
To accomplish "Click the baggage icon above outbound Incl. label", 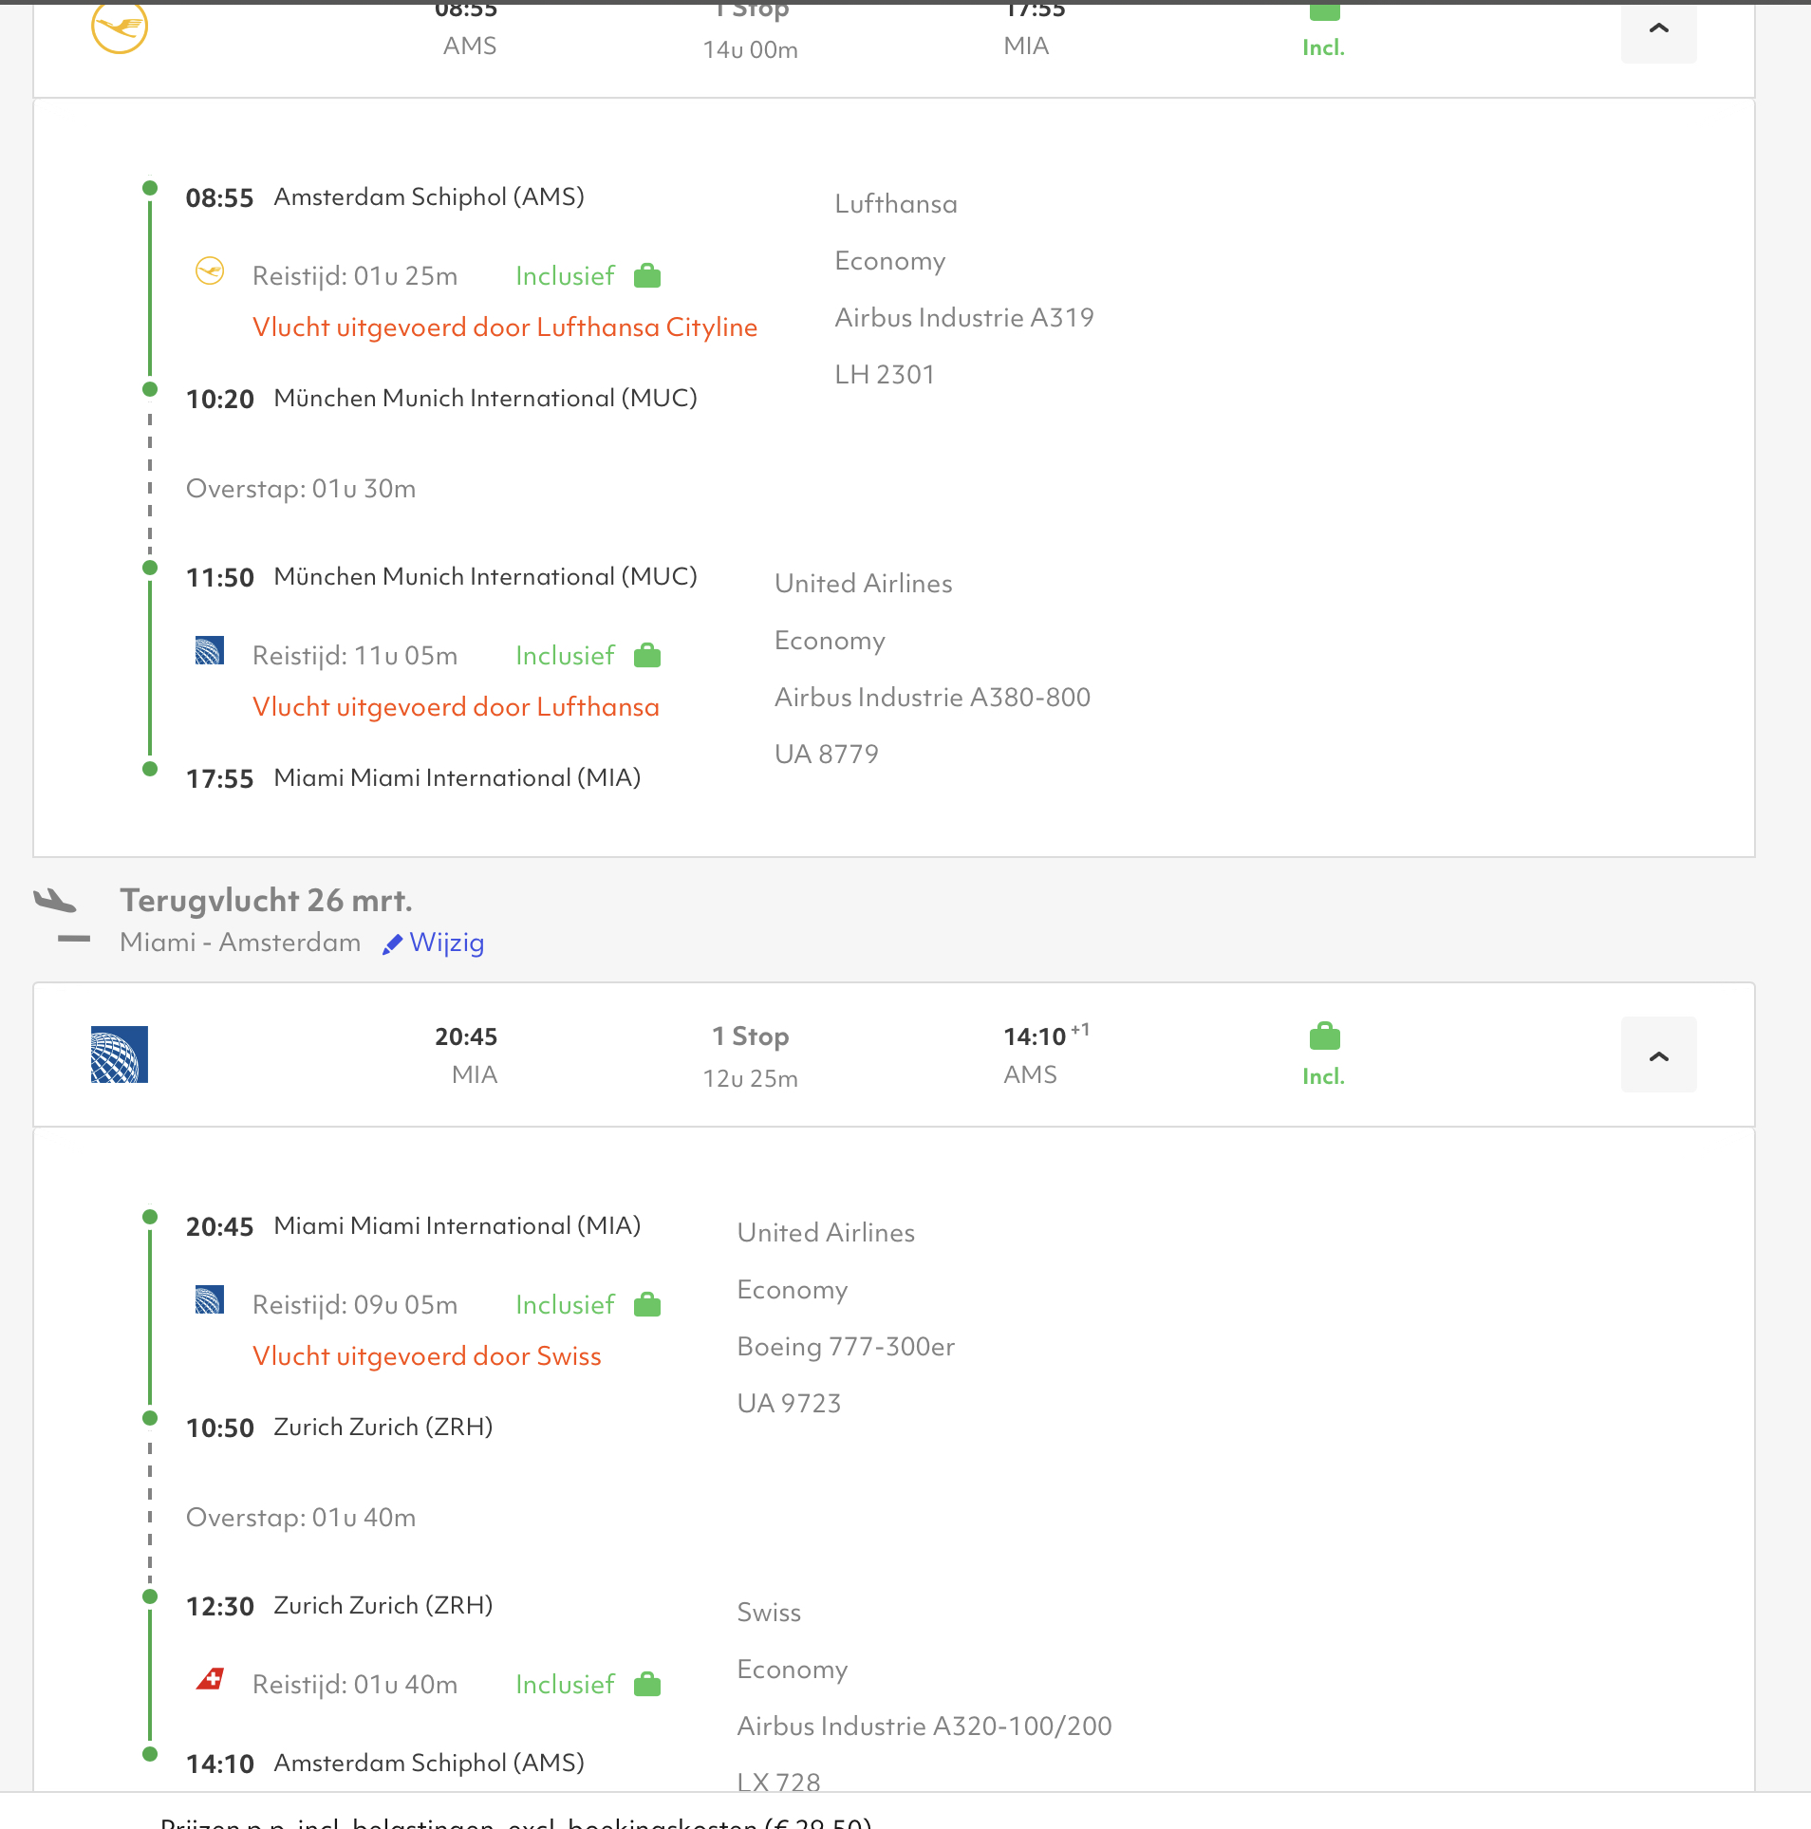I will (1324, 11).
